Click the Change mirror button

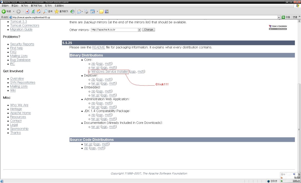pos(148,30)
